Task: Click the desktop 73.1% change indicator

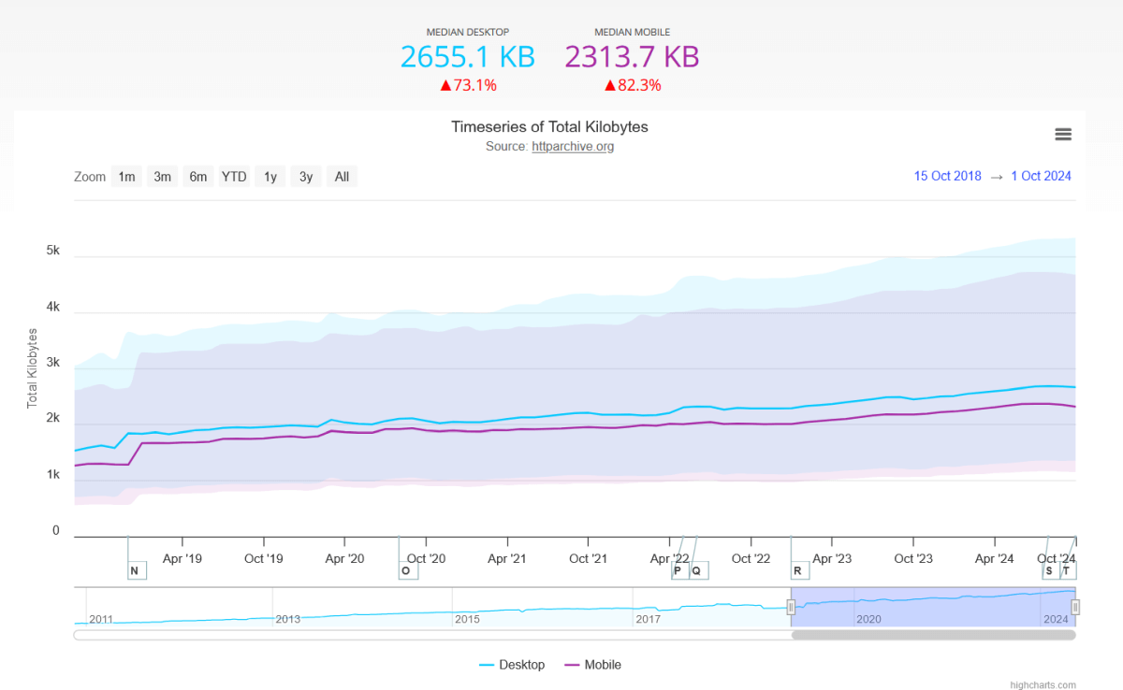Action: point(468,85)
